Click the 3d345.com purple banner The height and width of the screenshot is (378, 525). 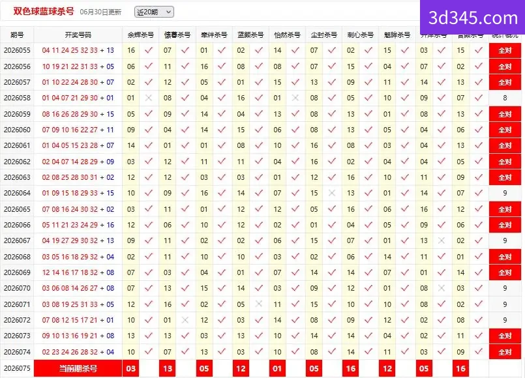point(472,17)
